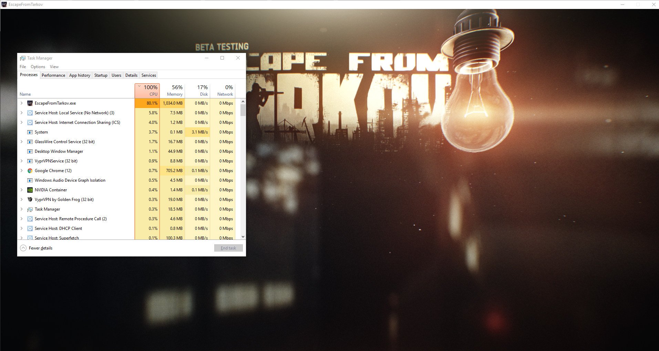Image resolution: width=659 pixels, height=351 pixels.
Task: Expand the EscapeFromTarkov.exe process group
Action: pos(21,103)
